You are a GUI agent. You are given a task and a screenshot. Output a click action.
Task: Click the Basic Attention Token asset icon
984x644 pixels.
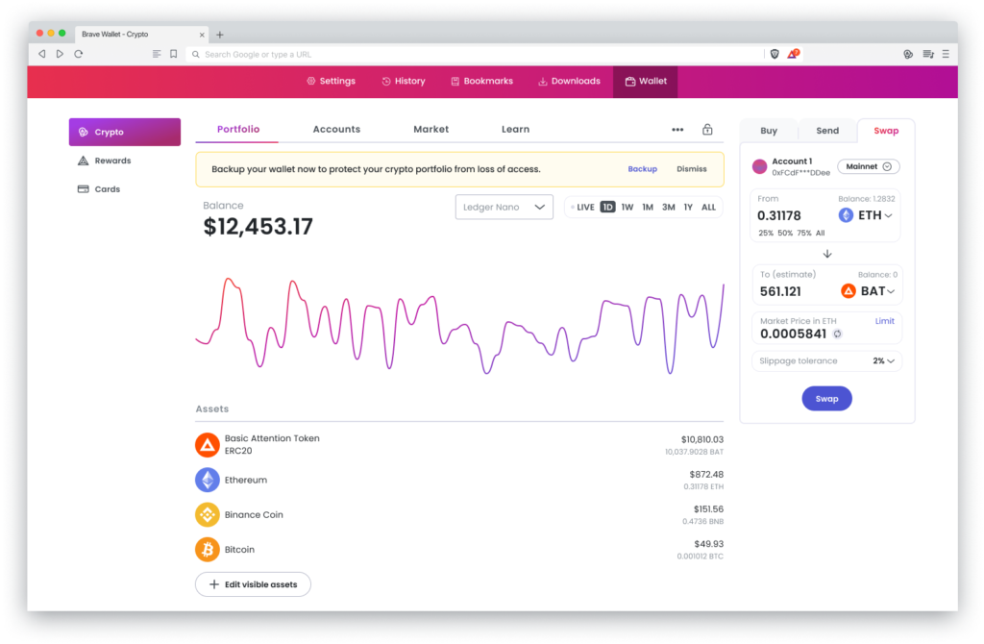(x=208, y=445)
